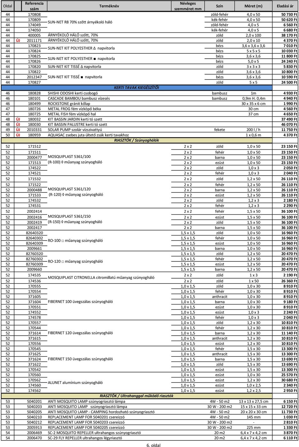This screenshot has width=299, height=447.
Task: Select the 'RIASZTÓK / Szúnyoghálók' section heading
Action: pos(136,140)
